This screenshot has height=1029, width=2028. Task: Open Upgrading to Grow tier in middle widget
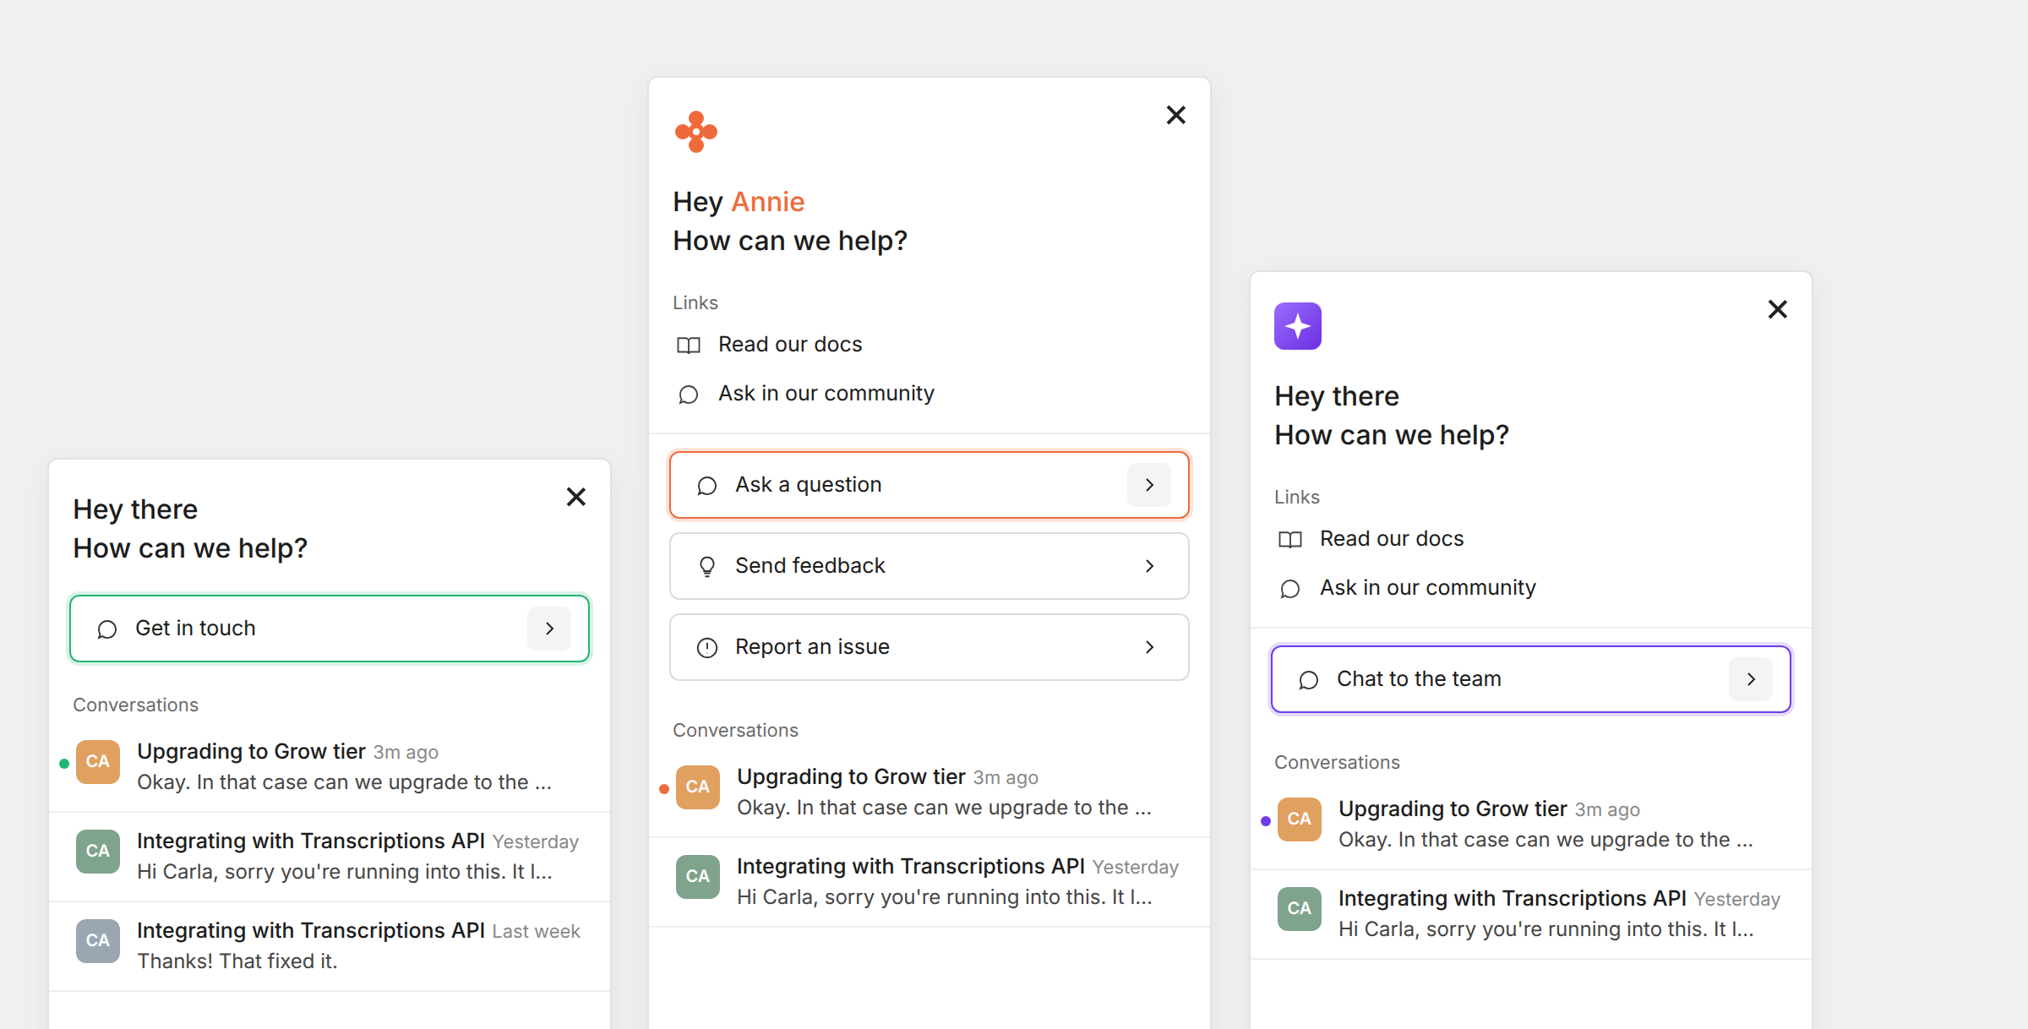(929, 792)
